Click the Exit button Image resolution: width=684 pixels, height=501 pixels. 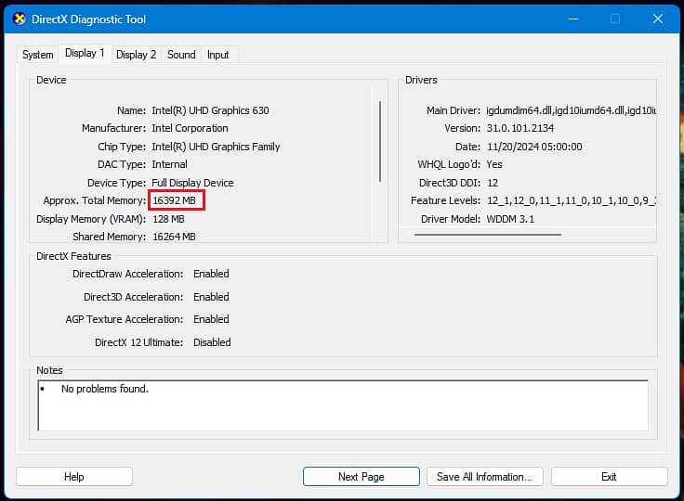point(609,477)
